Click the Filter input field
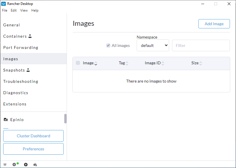This screenshot has height=168, width=236. pyautogui.click(x=201, y=45)
